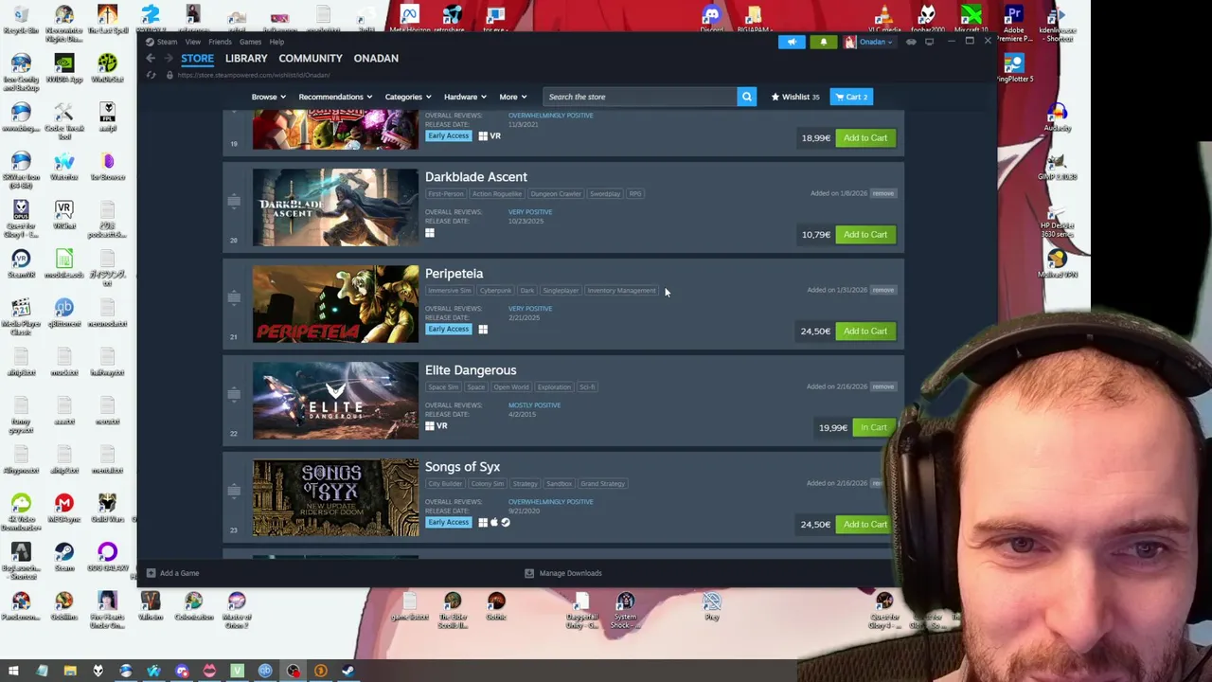The height and width of the screenshot is (682, 1212).
Task: Add Darkblade Ascent to cart
Action: [x=865, y=234]
